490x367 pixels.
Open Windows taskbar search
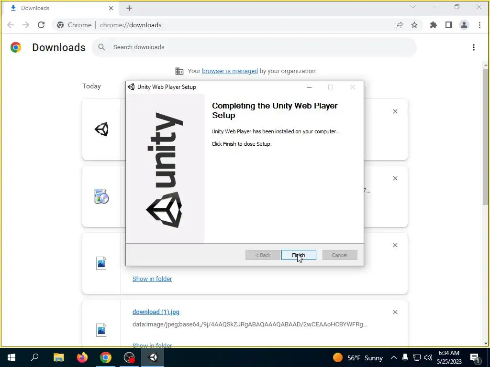[34, 357]
